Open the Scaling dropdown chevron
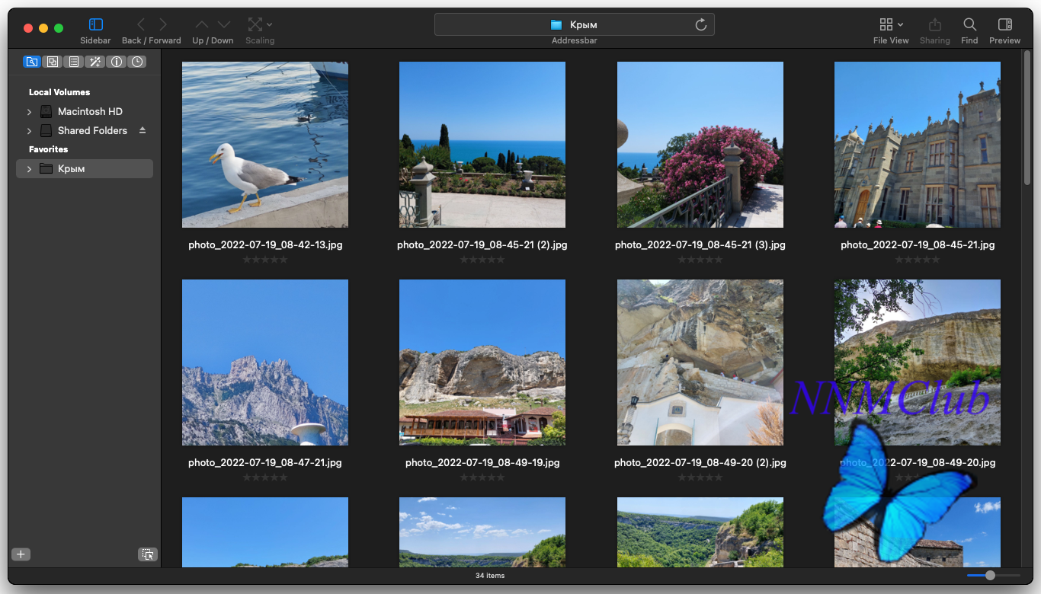Viewport: 1041px width, 594px height. pos(270,24)
